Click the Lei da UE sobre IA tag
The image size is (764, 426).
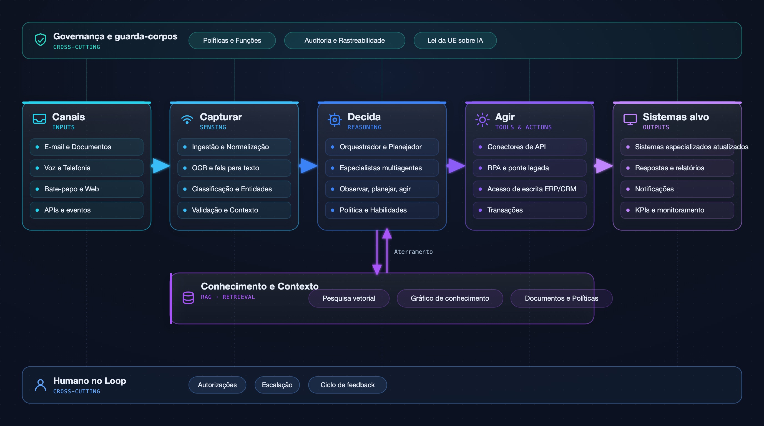click(x=455, y=40)
